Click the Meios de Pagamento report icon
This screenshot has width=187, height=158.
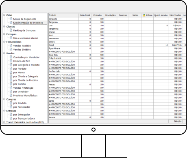[x=11, y=19]
